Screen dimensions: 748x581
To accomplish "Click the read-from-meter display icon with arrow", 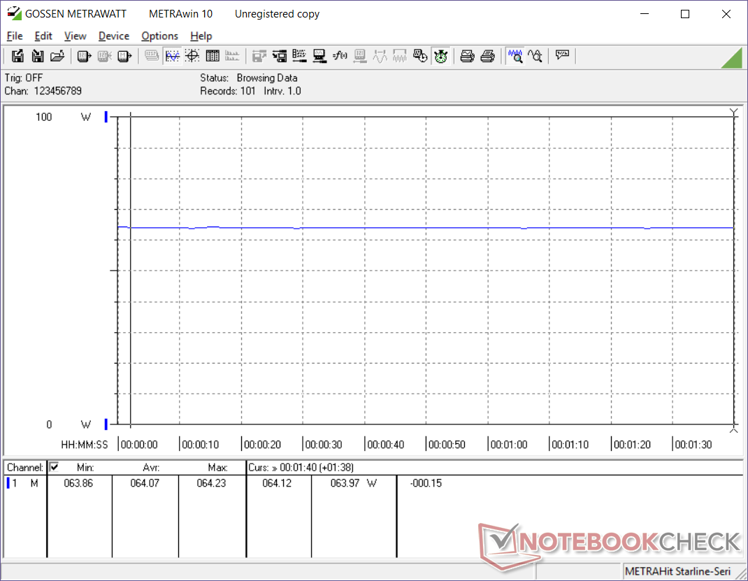I will pyautogui.click(x=84, y=57).
